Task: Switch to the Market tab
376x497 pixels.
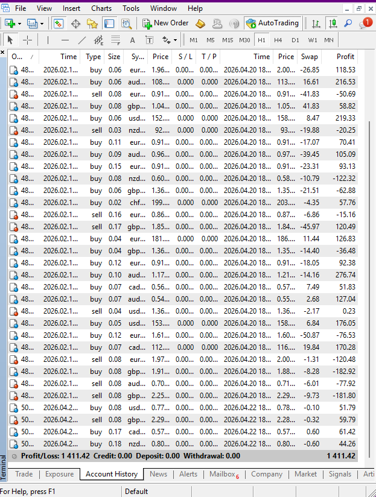Action: [x=305, y=474]
